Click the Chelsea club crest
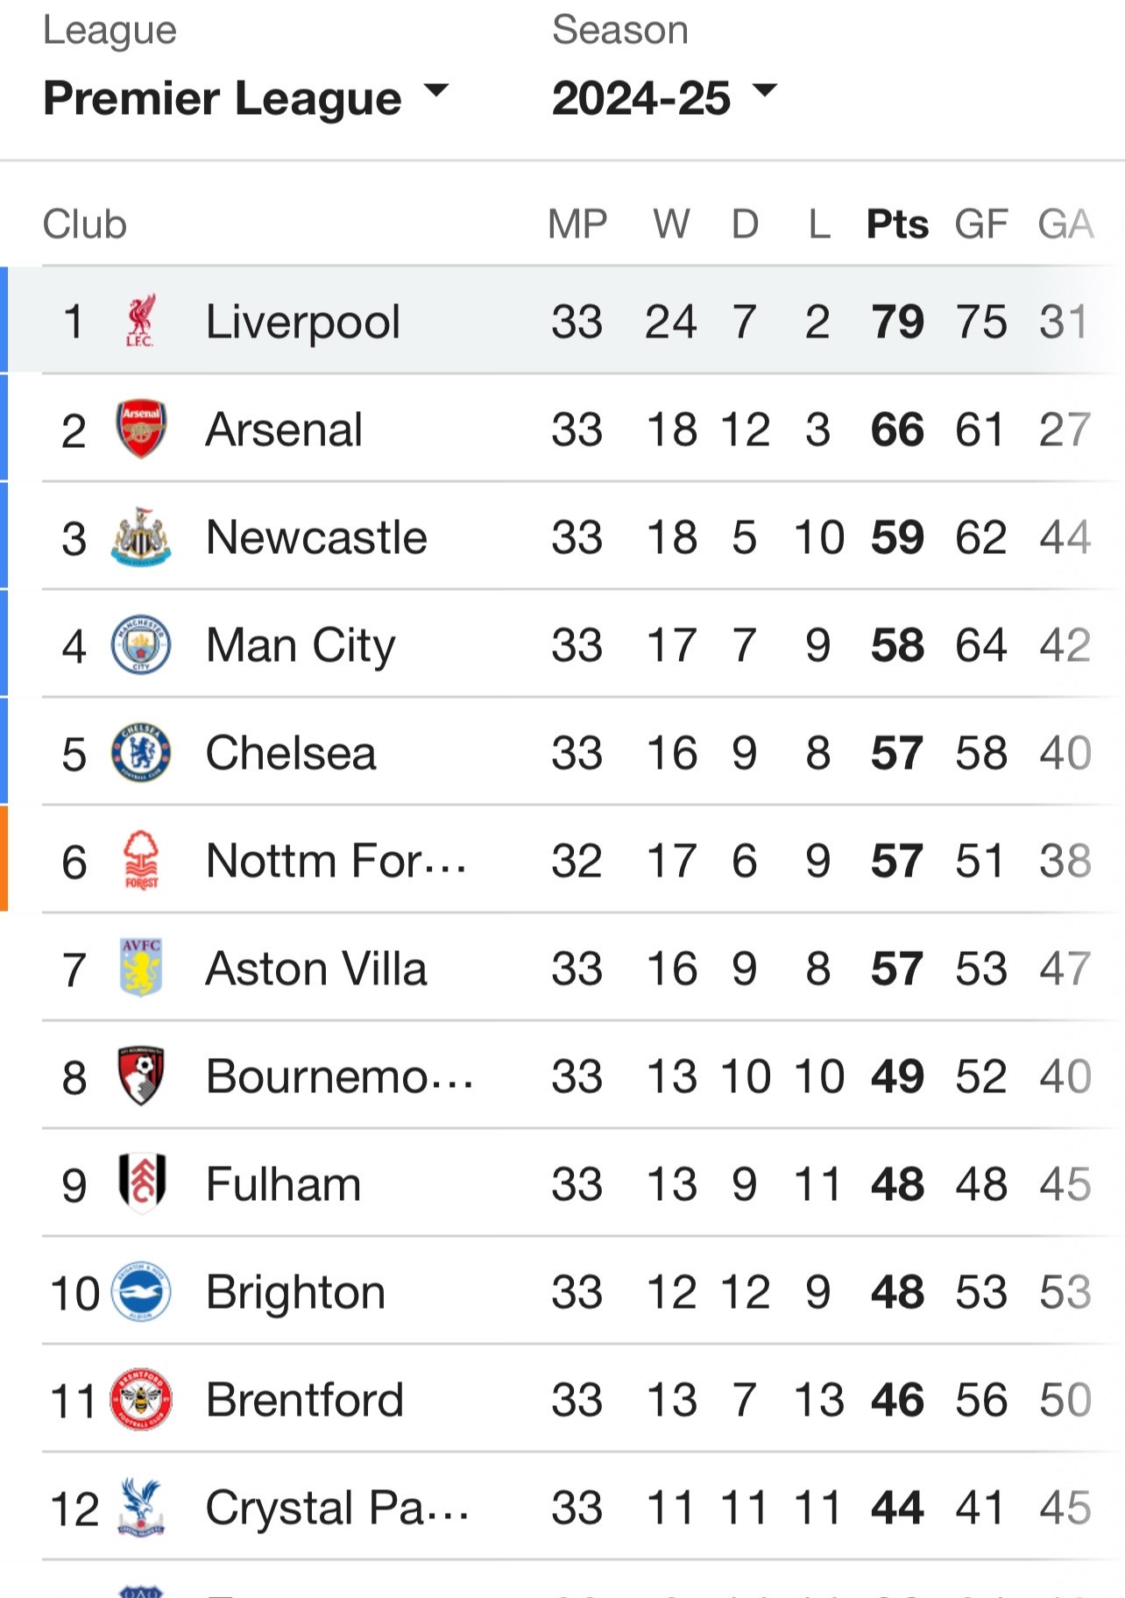This screenshot has width=1125, height=1598. click(141, 752)
